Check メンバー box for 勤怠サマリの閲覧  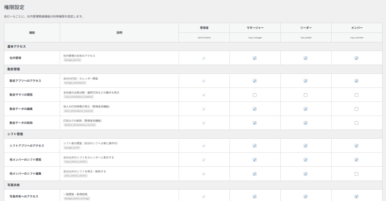[356, 95]
